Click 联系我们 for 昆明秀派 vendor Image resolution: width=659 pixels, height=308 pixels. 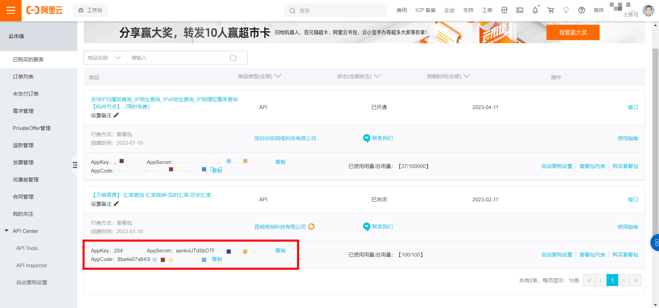click(378, 227)
